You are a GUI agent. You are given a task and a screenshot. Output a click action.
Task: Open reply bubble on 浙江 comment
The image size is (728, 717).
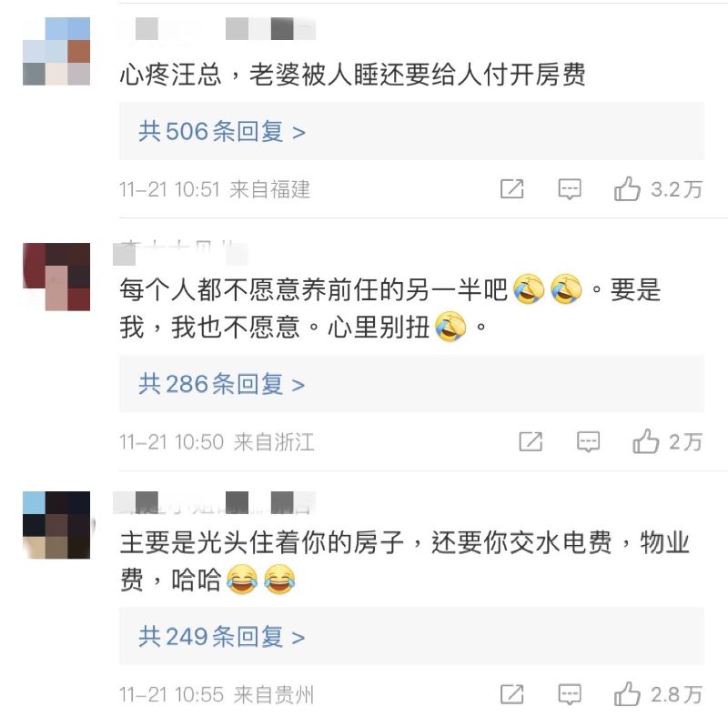[x=588, y=441]
